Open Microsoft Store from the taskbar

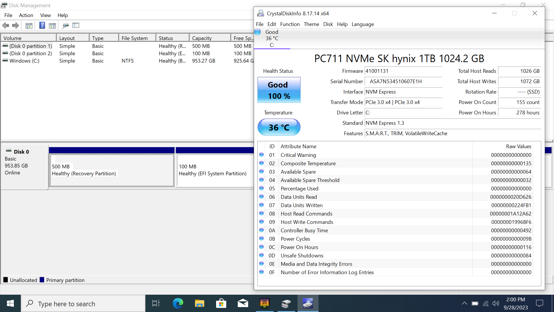(x=221, y=303)
